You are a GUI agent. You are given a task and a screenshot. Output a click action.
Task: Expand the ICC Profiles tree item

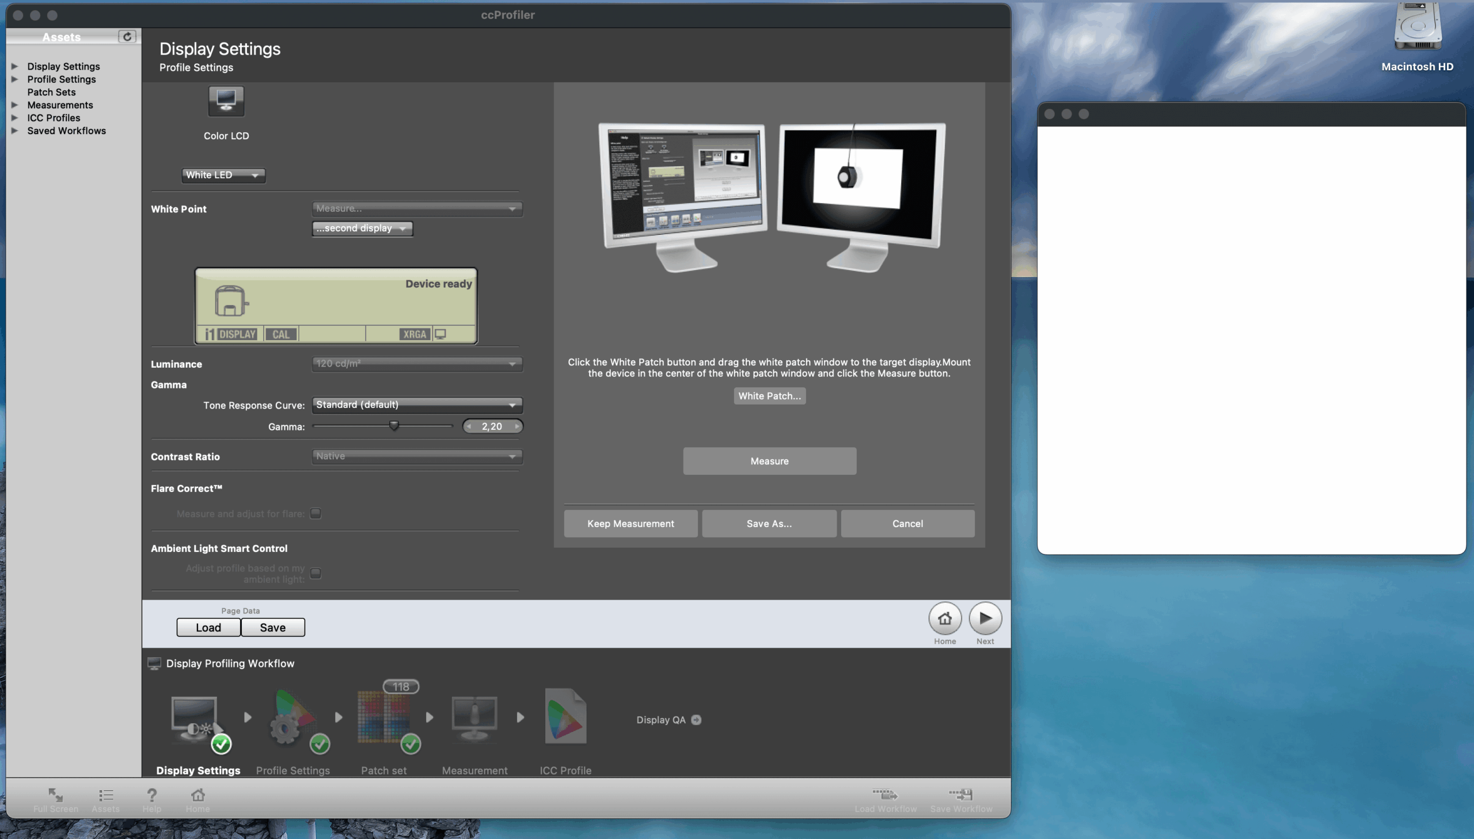coord(14,117)
